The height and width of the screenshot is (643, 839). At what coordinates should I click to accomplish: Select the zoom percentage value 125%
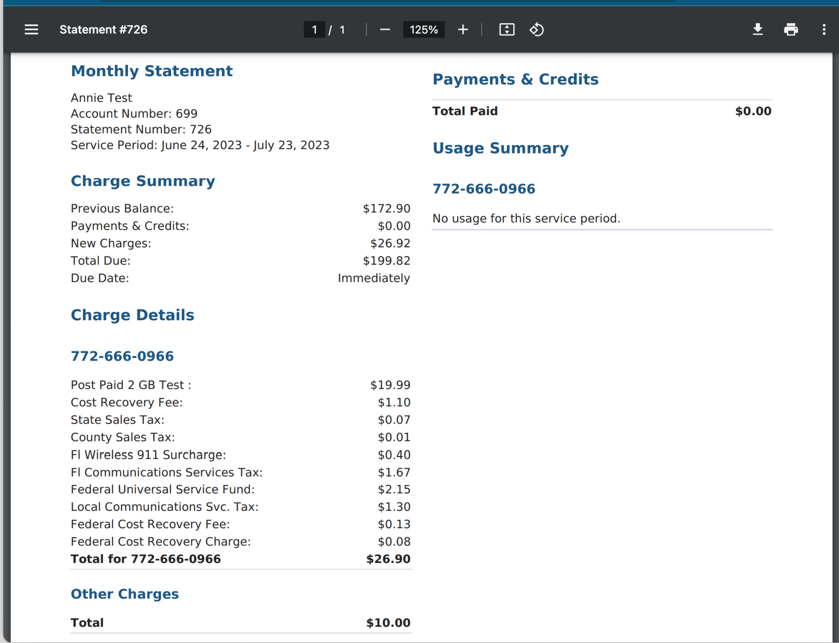pyautogui.click(x=424, y=29)
